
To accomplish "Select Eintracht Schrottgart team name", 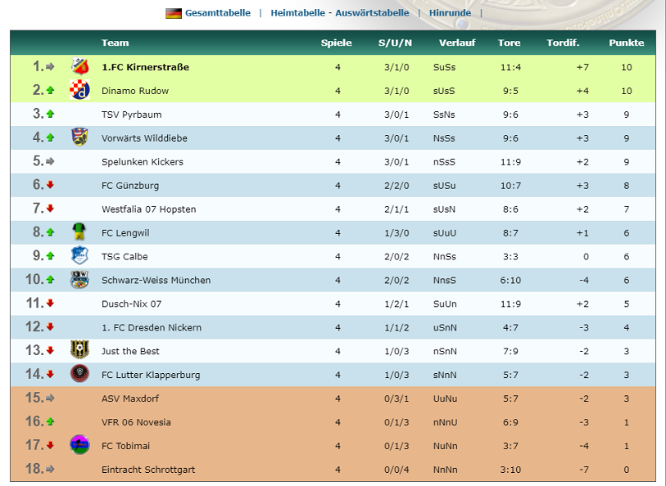I will 148,470.
